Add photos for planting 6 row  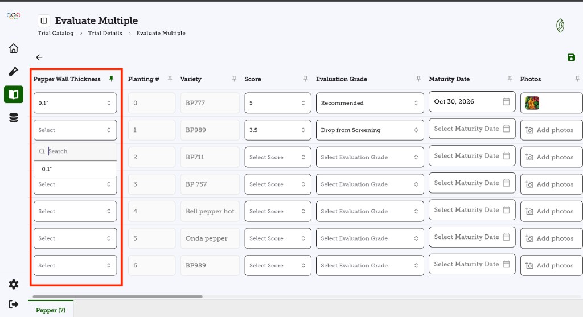tap(551, 265)
